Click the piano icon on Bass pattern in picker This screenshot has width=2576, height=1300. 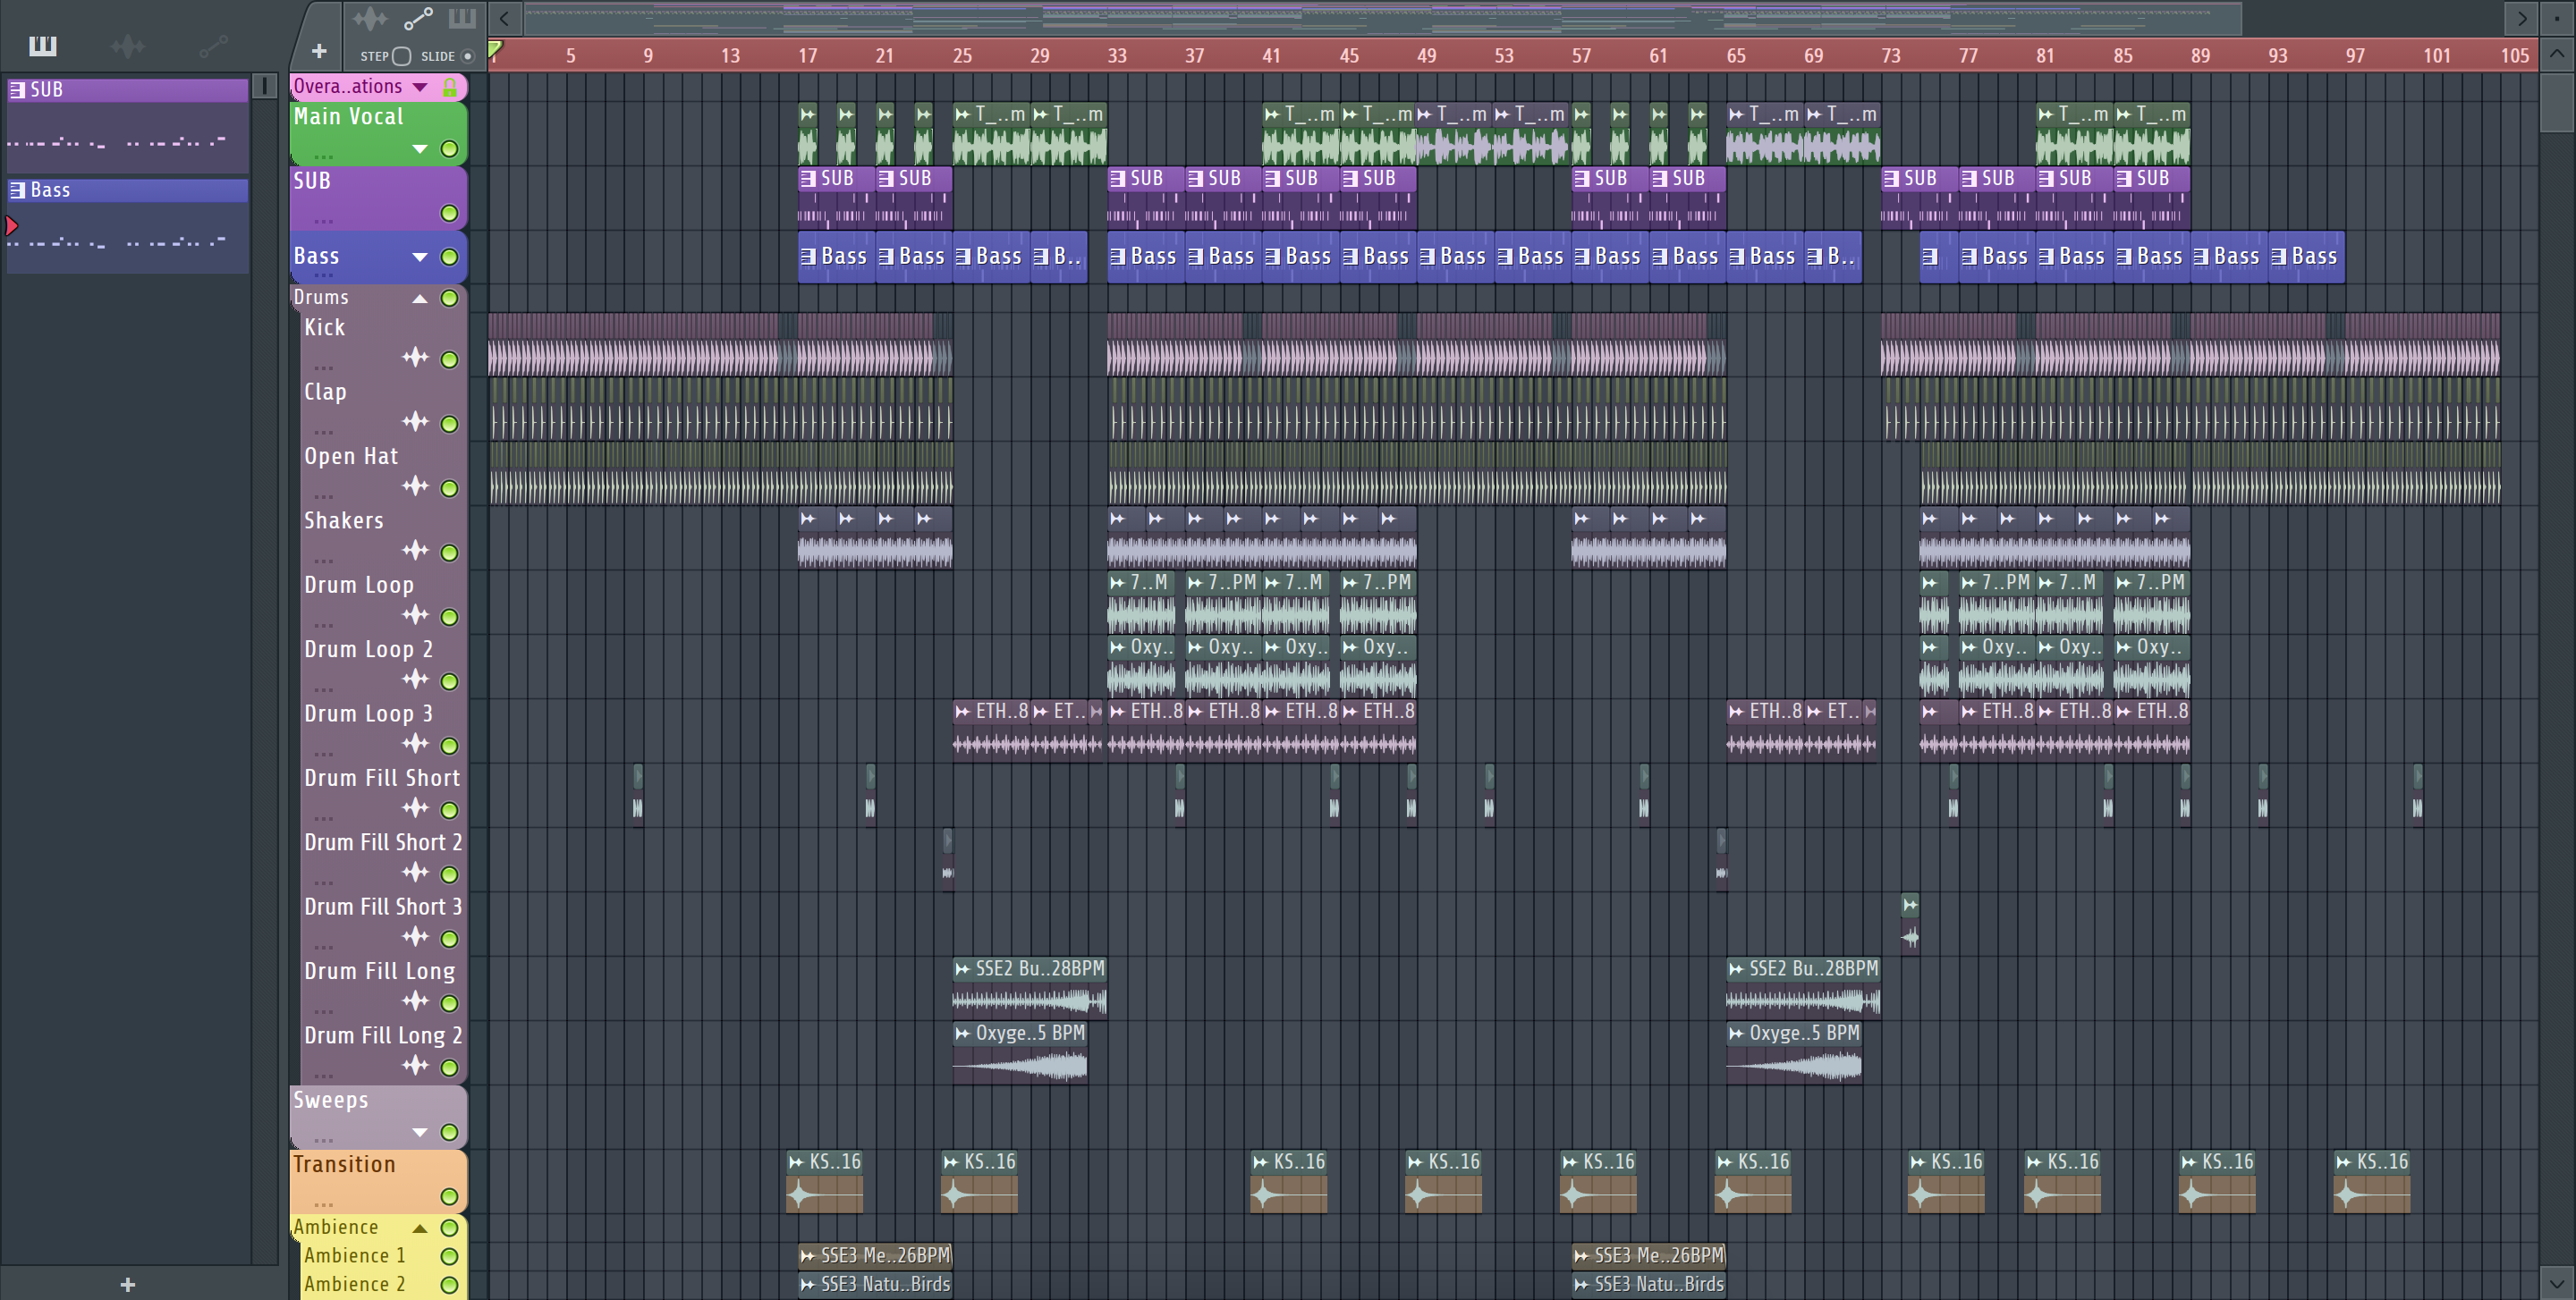[17, 190]
